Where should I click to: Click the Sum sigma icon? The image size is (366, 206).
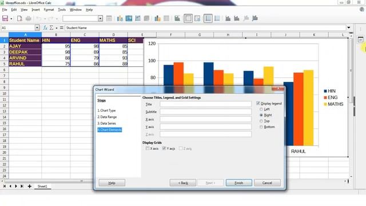(x=51, y=28)
